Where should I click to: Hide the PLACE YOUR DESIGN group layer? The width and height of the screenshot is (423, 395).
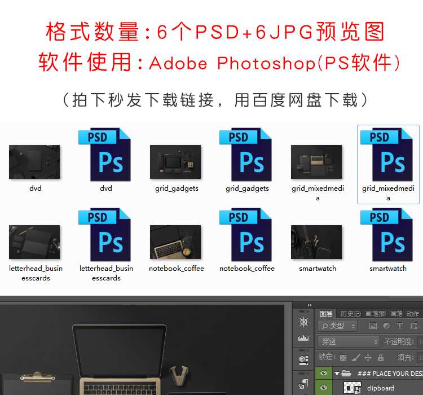[324, 373]
